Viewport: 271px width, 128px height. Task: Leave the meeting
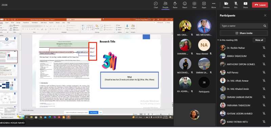pos(260,5)
